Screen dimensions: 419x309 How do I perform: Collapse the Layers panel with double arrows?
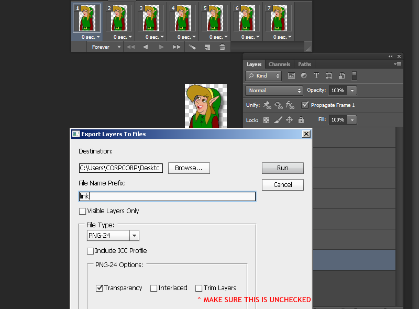point(391,57)
